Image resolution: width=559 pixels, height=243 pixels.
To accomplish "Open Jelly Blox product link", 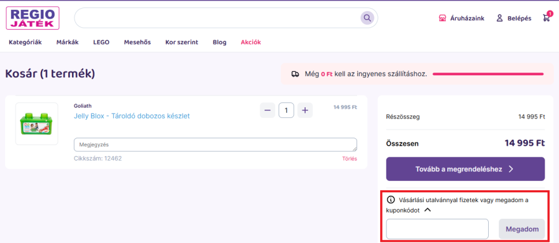I will tap(132, 116).
